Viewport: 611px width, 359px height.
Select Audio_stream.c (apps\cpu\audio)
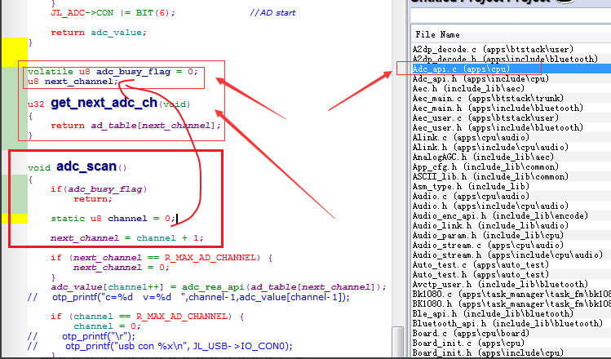(x=488, y=245)
